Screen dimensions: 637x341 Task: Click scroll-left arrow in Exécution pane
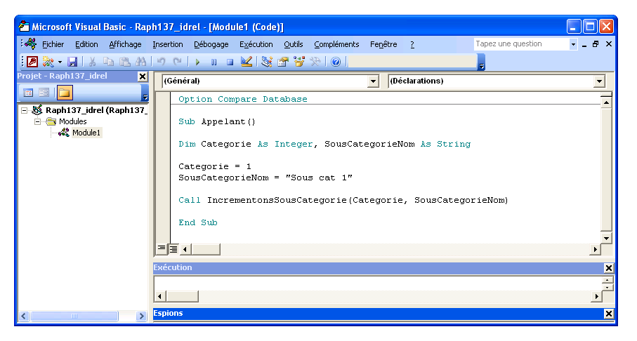coord(160,296)
